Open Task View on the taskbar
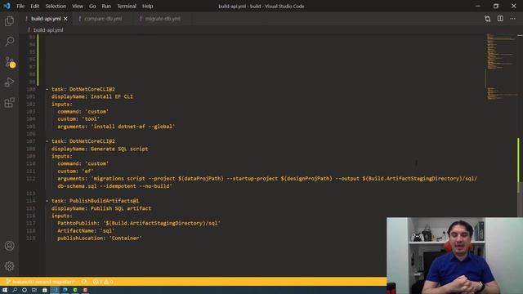 tap(34, 290)
